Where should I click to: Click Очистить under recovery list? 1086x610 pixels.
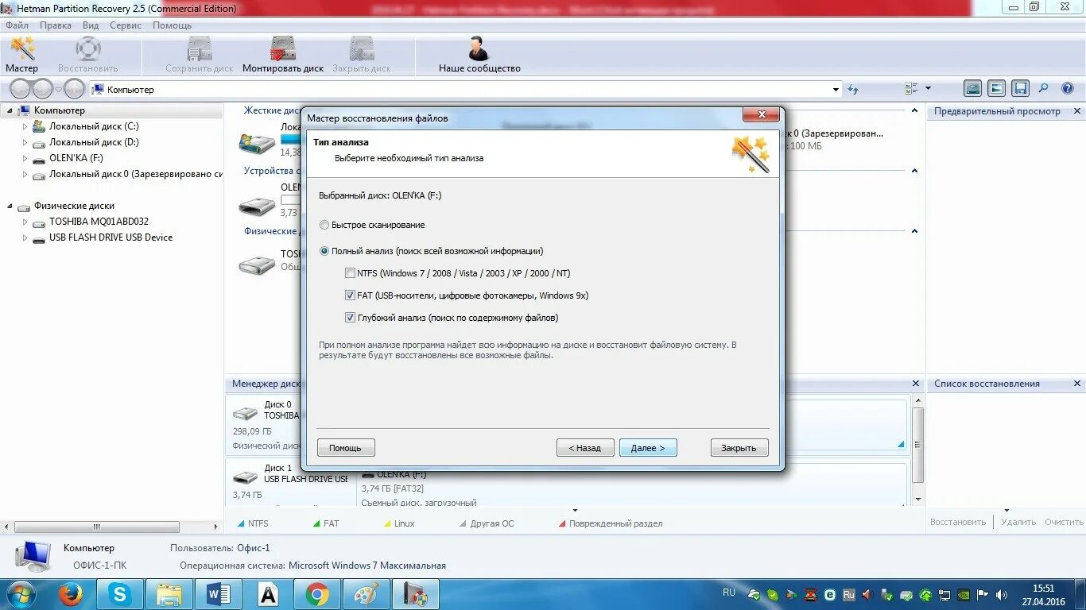(x=1064, y=522)
